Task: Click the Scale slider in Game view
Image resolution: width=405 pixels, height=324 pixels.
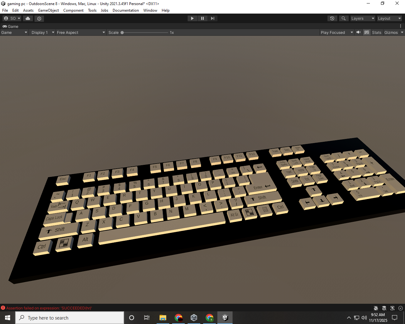Action: (145, 32)
